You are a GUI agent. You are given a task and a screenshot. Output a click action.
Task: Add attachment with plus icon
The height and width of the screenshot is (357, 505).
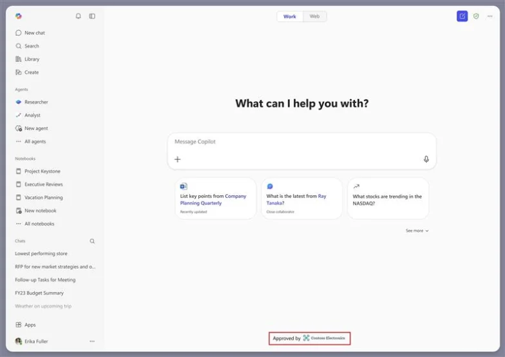point(178,160)
